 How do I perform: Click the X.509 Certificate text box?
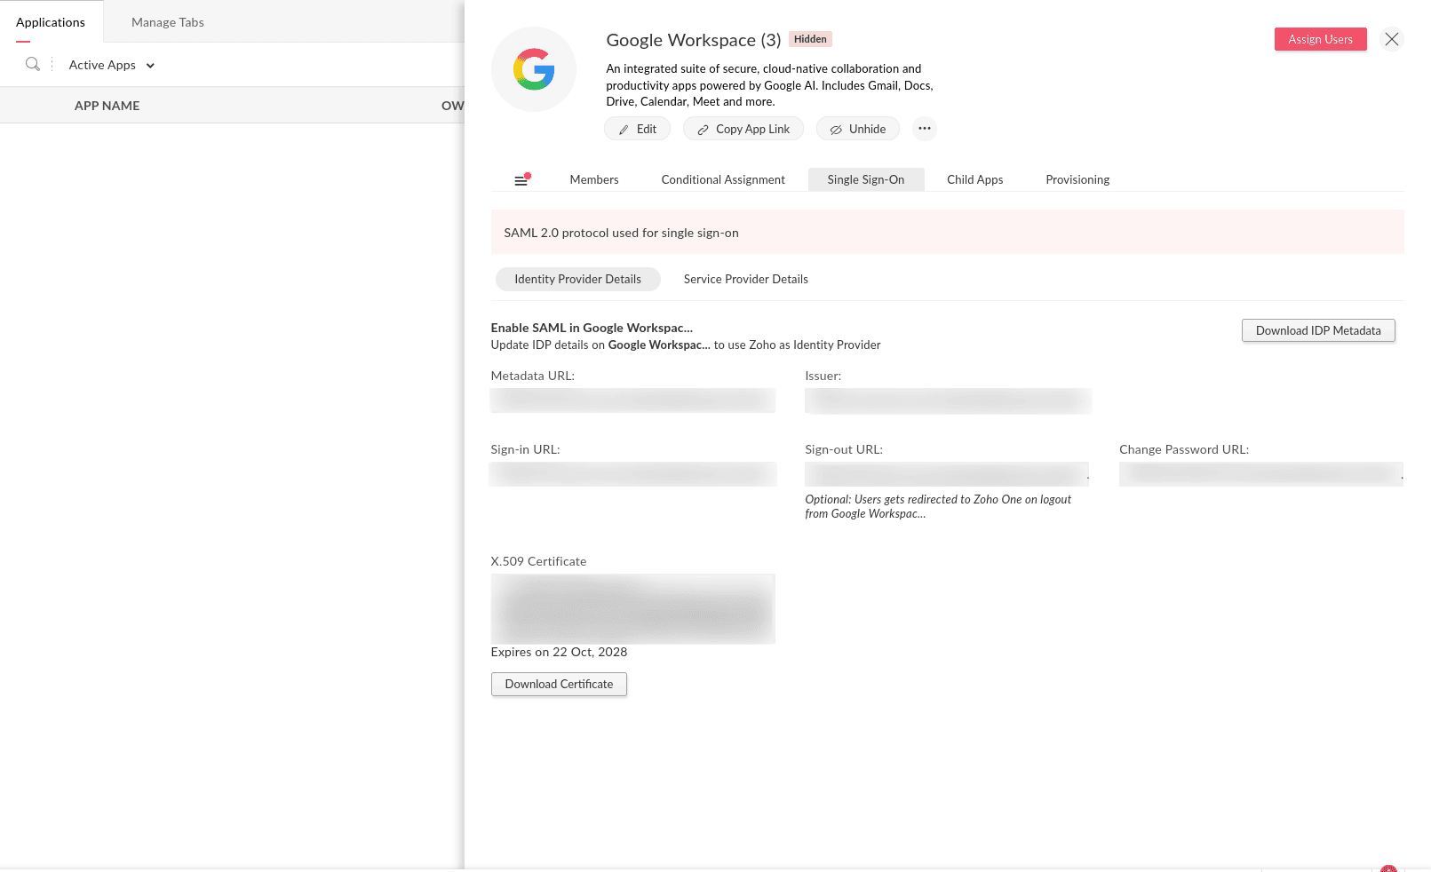click(x=633, y=608)
